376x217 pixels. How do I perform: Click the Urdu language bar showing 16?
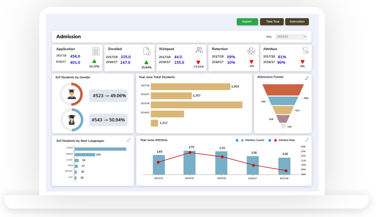point(75,178)
